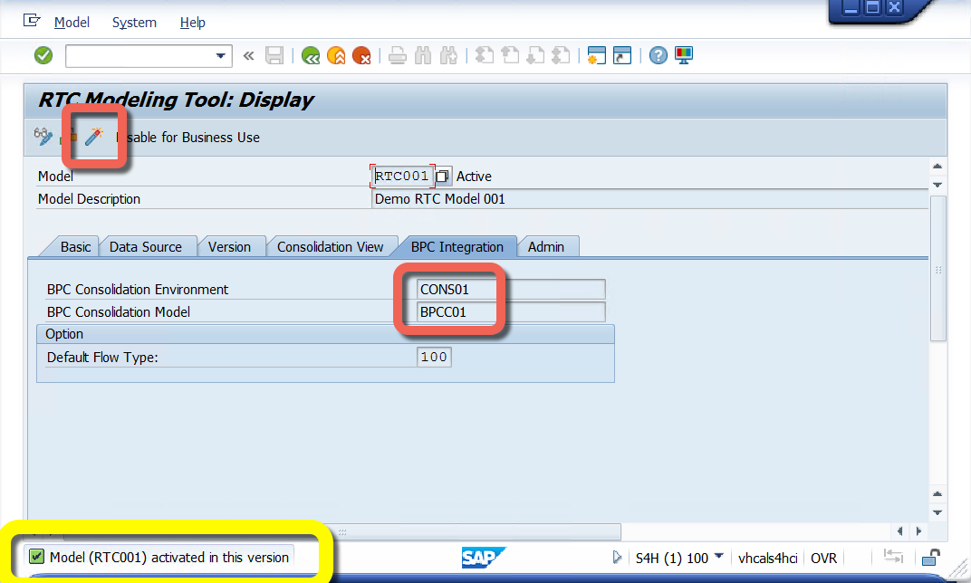
Task: Click the Activate magic wand icon
Action: pyautogui.click(x=93, y=137)
